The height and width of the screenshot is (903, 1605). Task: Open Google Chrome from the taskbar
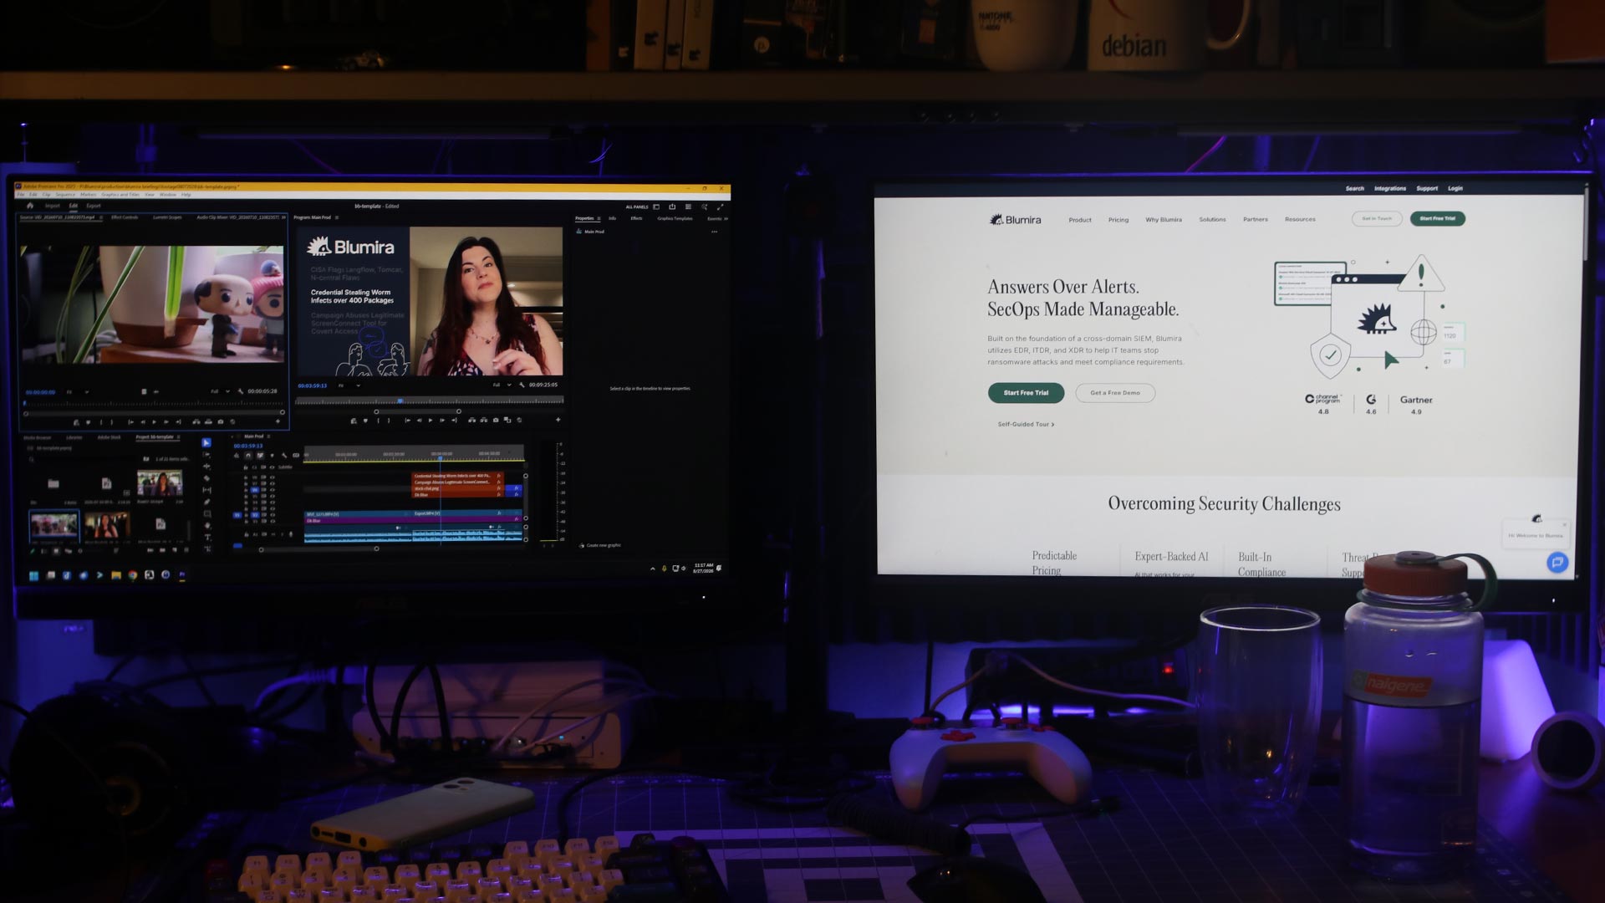[133, 575]
